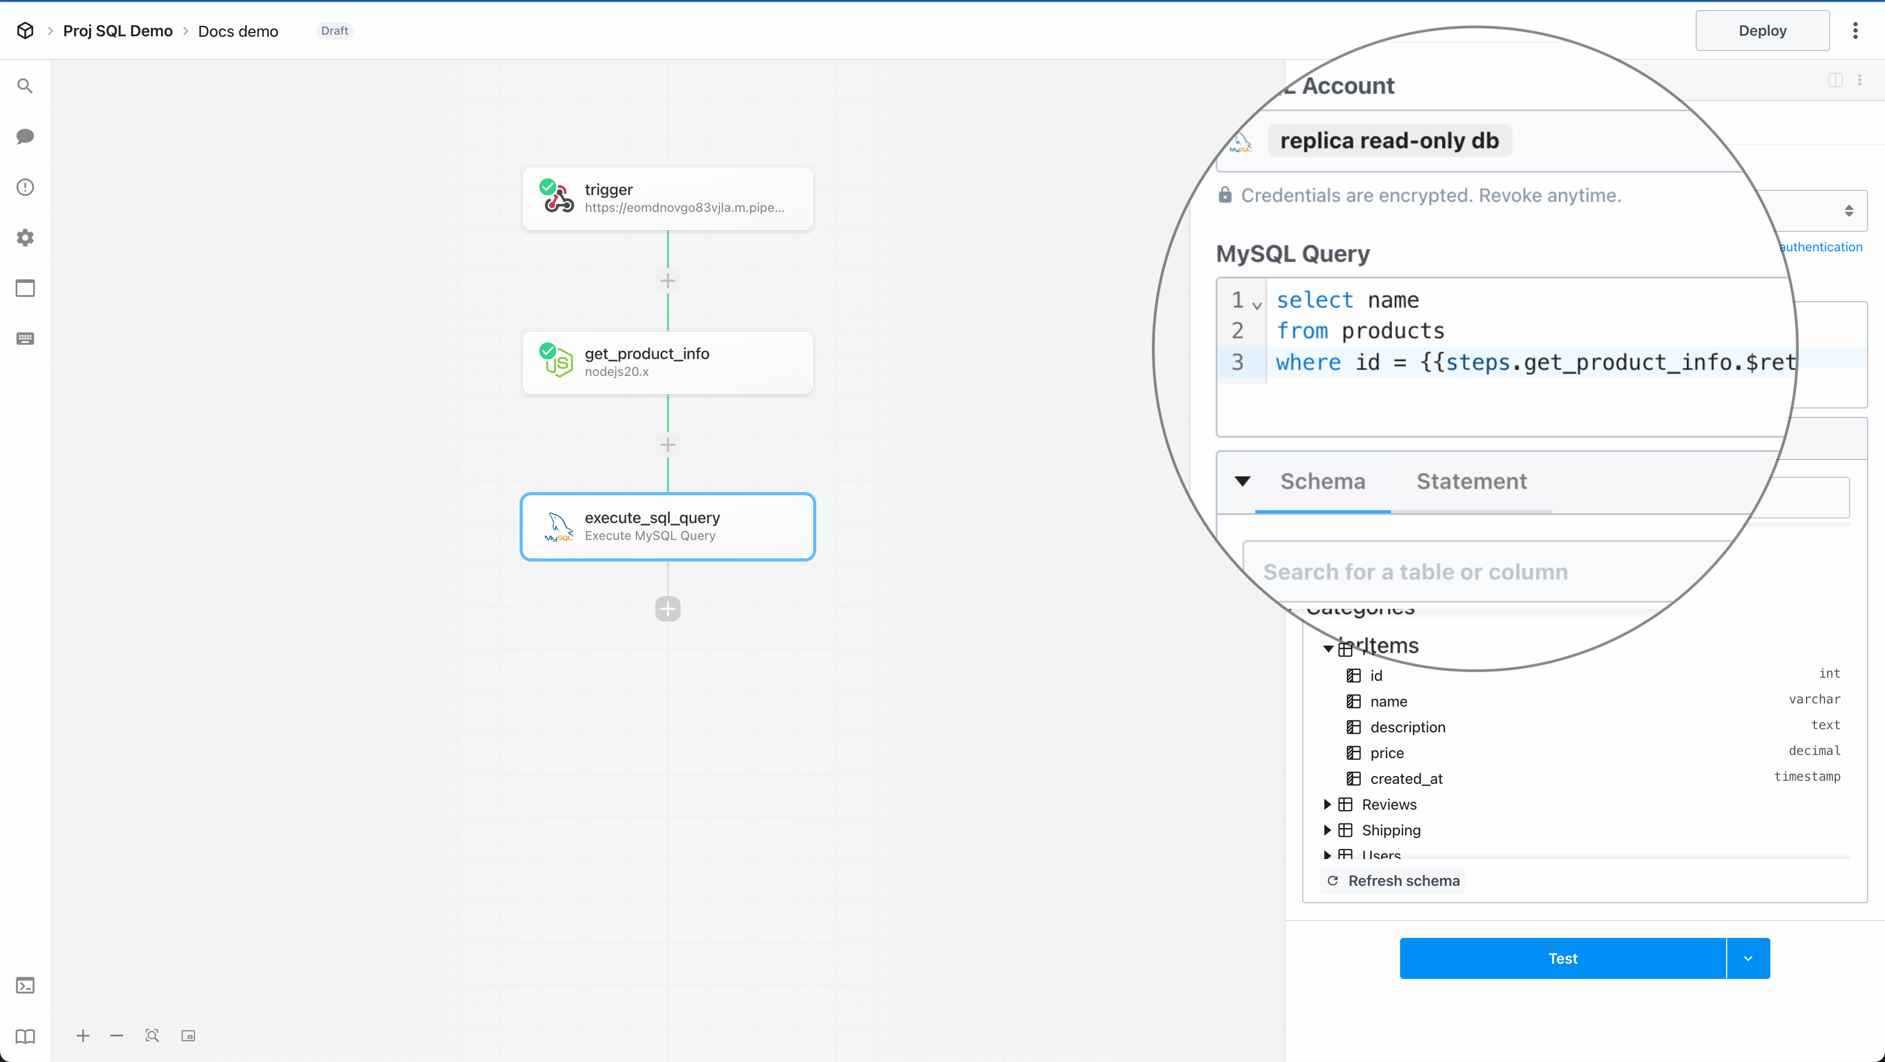Screen dimensions: 1885x1062
Task: Click the keyboard shortcuts sidebar icon
Action: point(25,339)
